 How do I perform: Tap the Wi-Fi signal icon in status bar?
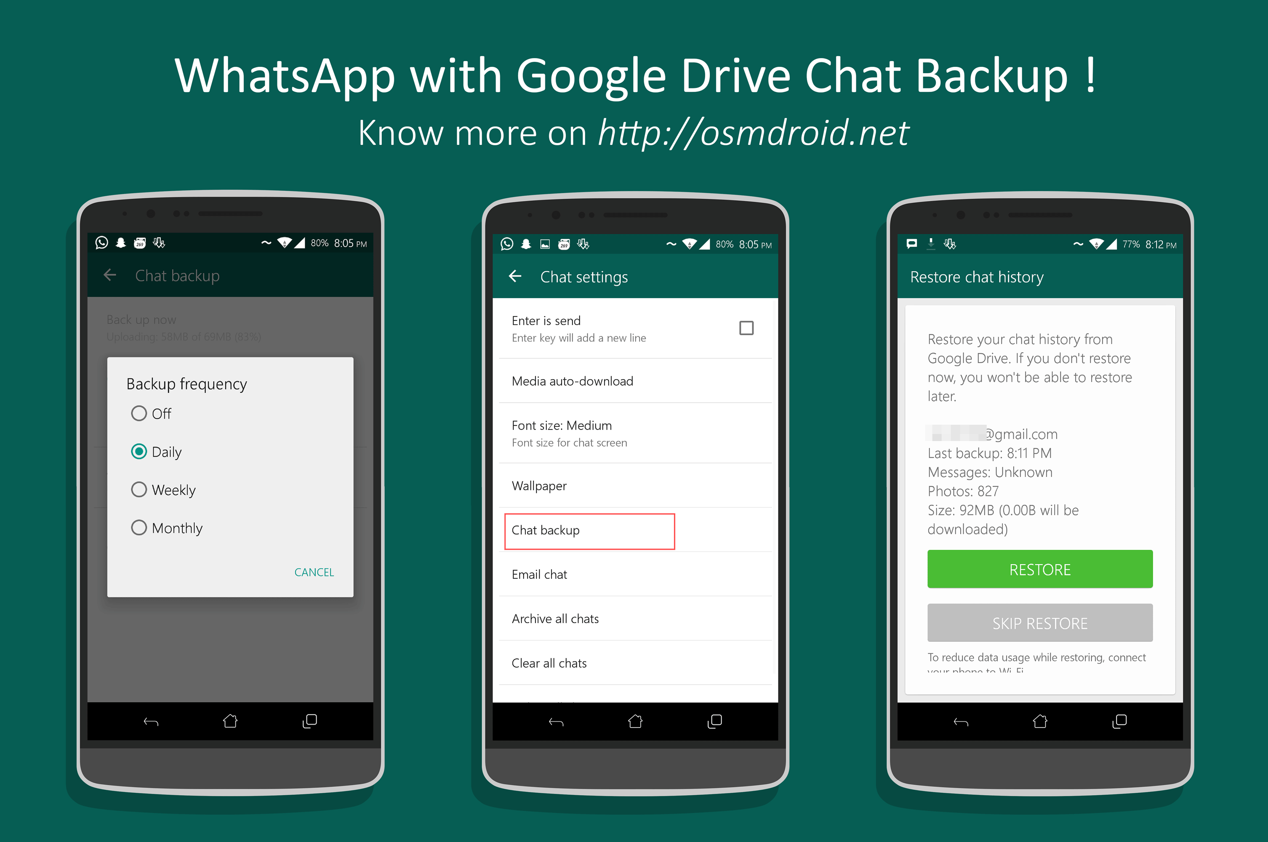click(284, 242)
